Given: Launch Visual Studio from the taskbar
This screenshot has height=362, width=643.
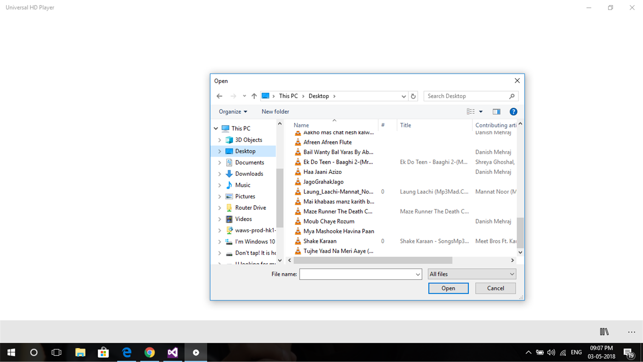Looking at the screenshot, I should click(172, 352).
